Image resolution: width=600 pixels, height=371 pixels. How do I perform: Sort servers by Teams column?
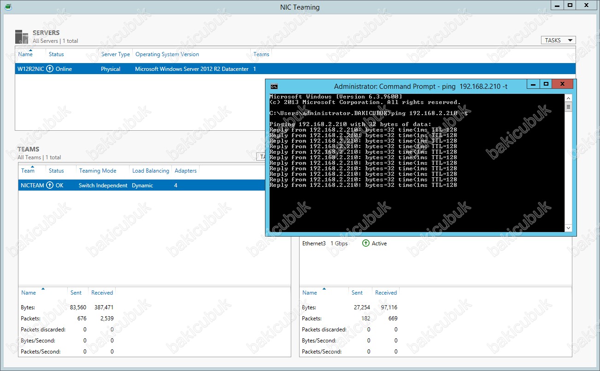click(261, 54)
